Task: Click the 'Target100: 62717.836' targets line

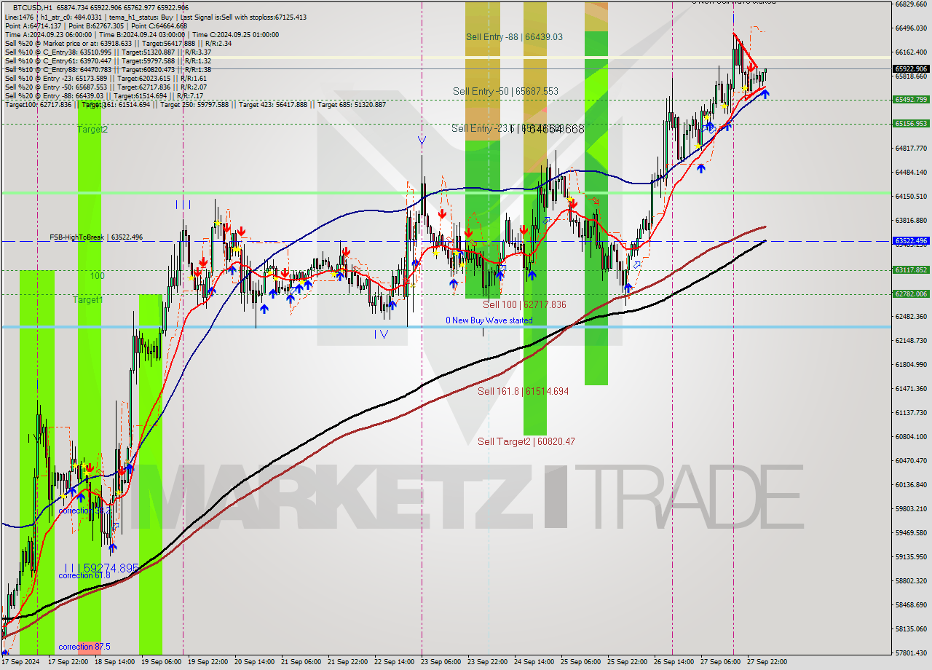Action: (195, 104)
